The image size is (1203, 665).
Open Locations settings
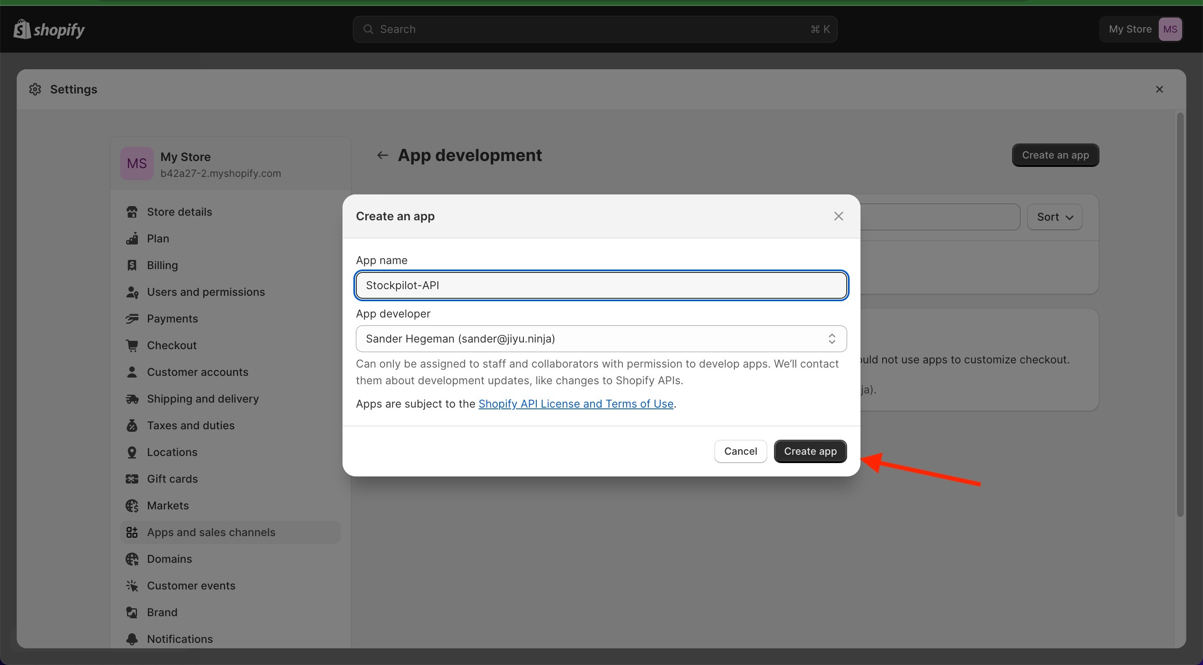(230, 452)
